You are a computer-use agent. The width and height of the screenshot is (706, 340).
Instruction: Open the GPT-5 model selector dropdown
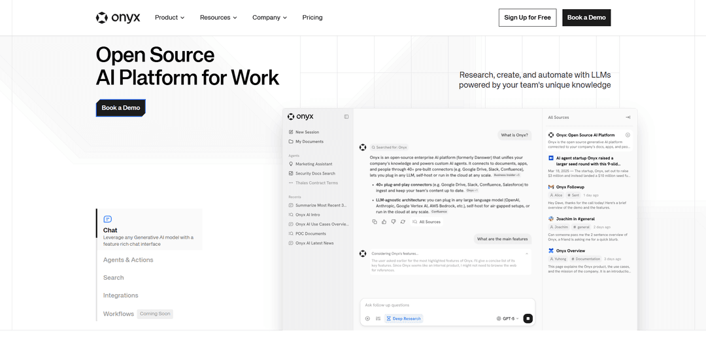pos(507,318)
